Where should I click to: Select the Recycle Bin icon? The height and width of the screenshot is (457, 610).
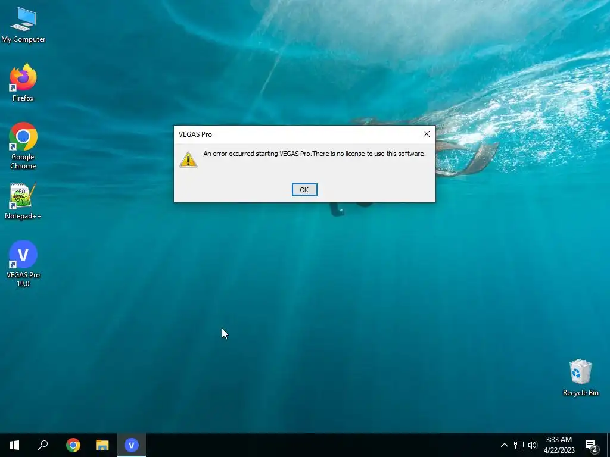[580, 378]
